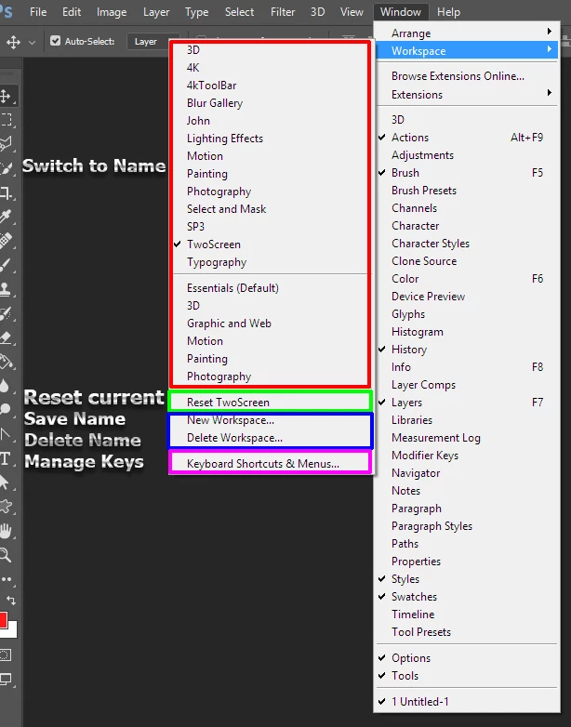Click Browse Extensions Online...
Image resolution: width=571 pixels, height=727 pixels.
click(467, 75)
